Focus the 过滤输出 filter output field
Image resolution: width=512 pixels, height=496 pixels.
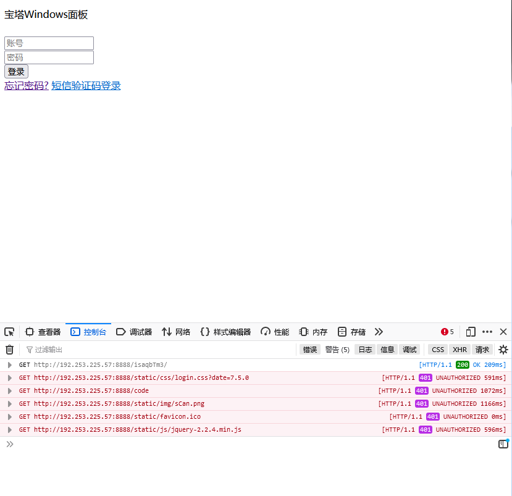tap(157, 350)
